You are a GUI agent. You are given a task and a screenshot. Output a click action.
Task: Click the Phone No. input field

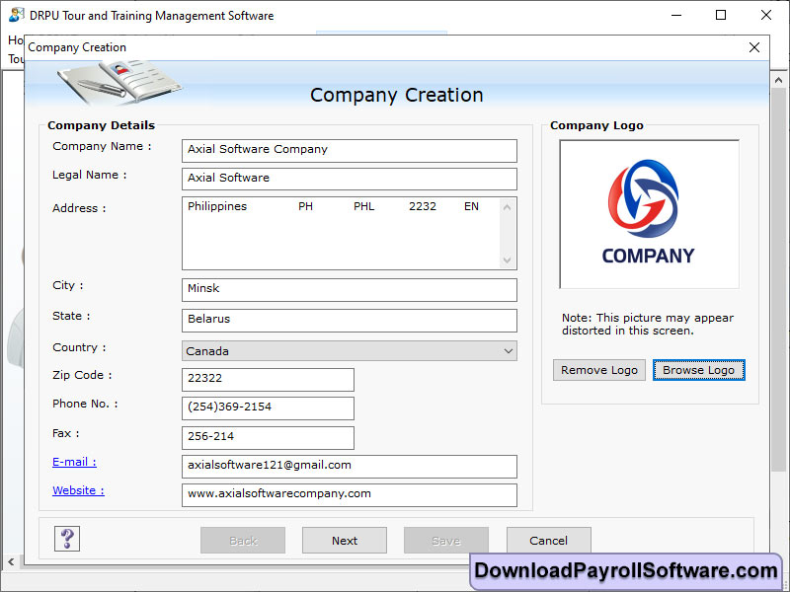tap(268, 407)
